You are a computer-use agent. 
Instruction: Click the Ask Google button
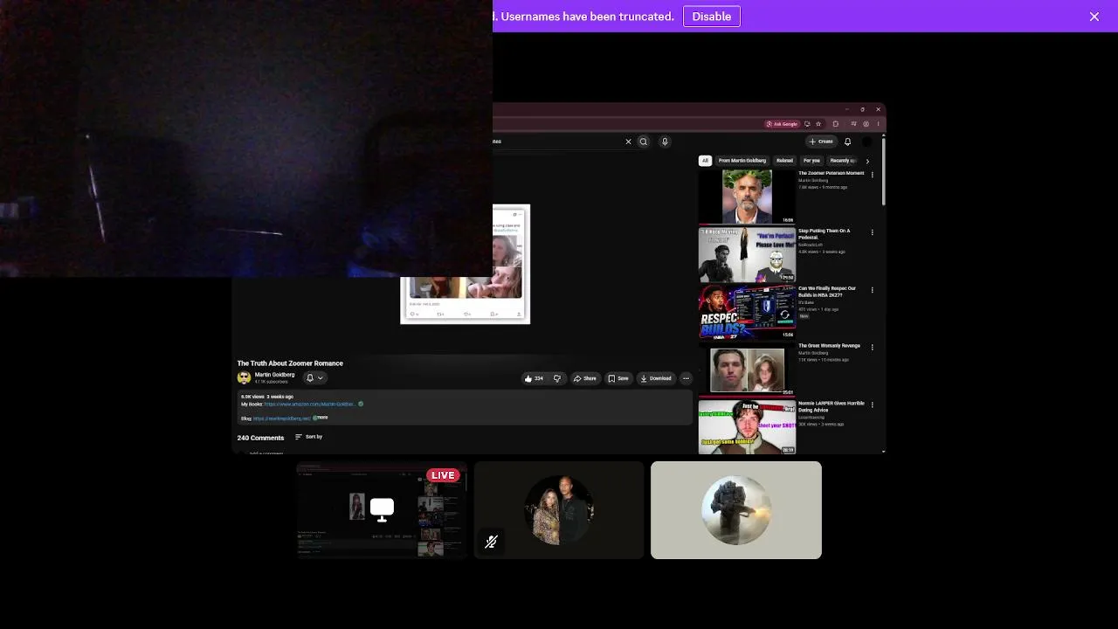[x=782, y=124]
